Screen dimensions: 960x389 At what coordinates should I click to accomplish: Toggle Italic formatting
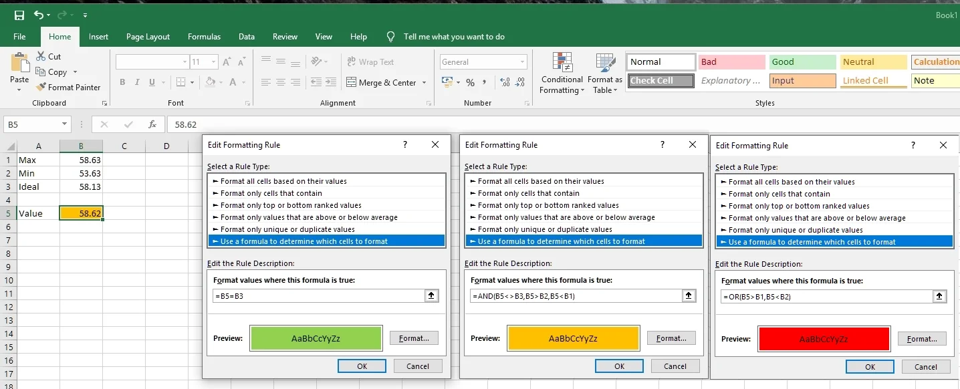tap(137, 82)
